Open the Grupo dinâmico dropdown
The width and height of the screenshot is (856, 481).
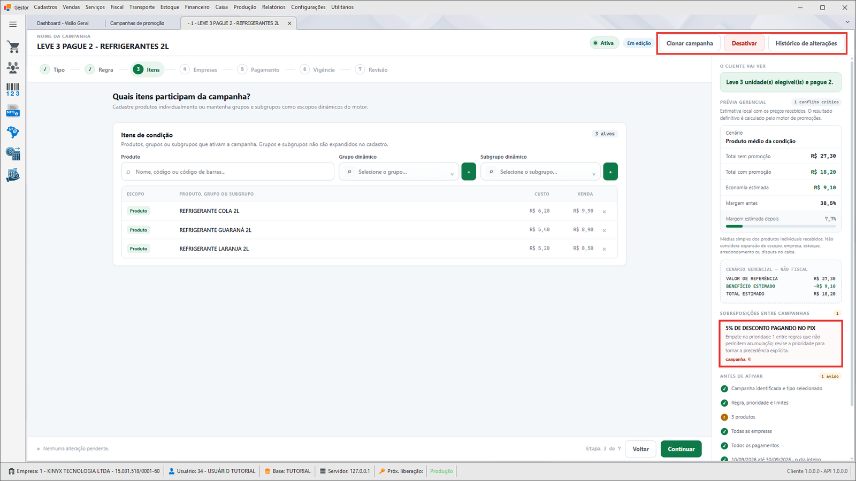(399, 172)
